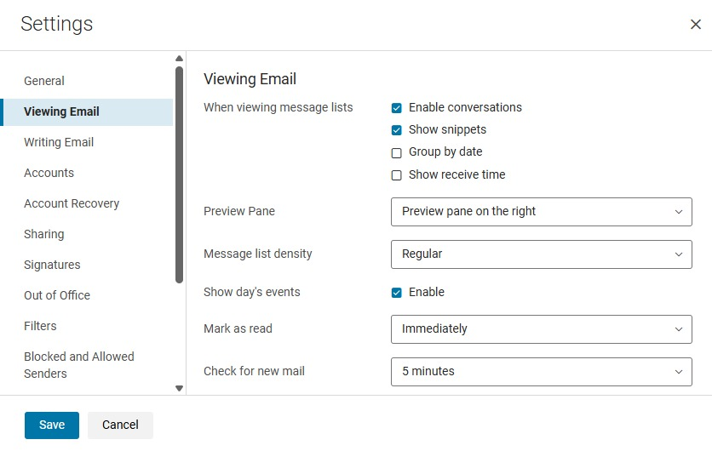The height and width of the screenshot is (451, 712).
Task: Check the Show receive time box
Action: pyautogui.click(x=397, y=175)
